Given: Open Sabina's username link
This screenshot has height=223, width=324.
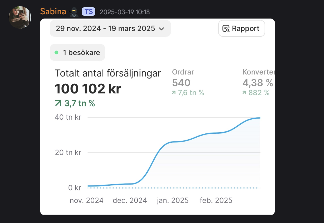Looking at the screenshot, I should click(x=53, y=12).
